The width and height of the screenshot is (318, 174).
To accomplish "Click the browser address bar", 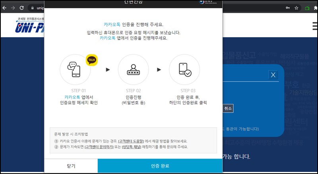I will 164,8.
